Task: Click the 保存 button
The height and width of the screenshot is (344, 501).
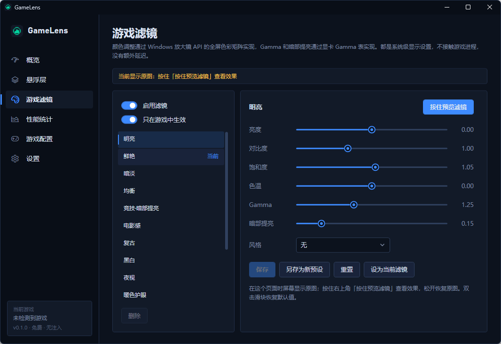Action: coord(262,270)
